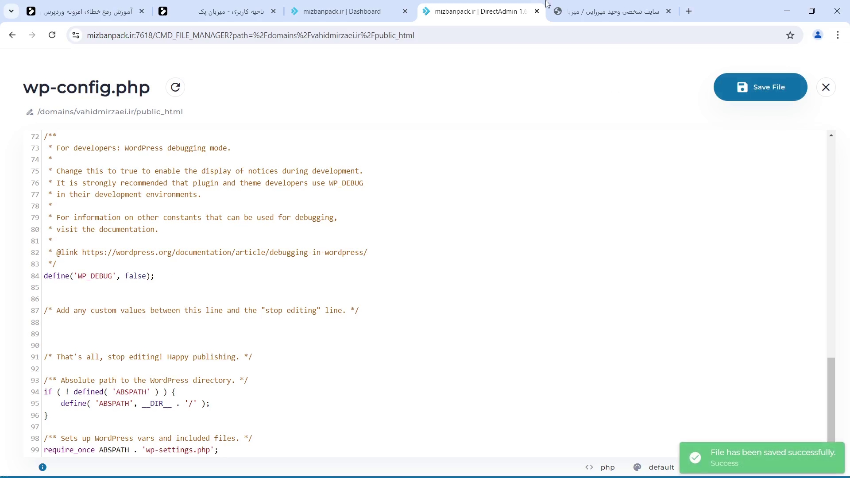
Task: Switch to آموزش رفع خطای افزونه وردپرس tab
Action: coord(86,12)
